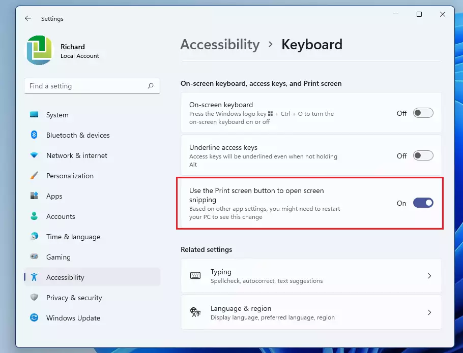This screenshot has height=353, width=463.
Task: Enable the Underline access keys switch
Action: click(x=423, y=155)
